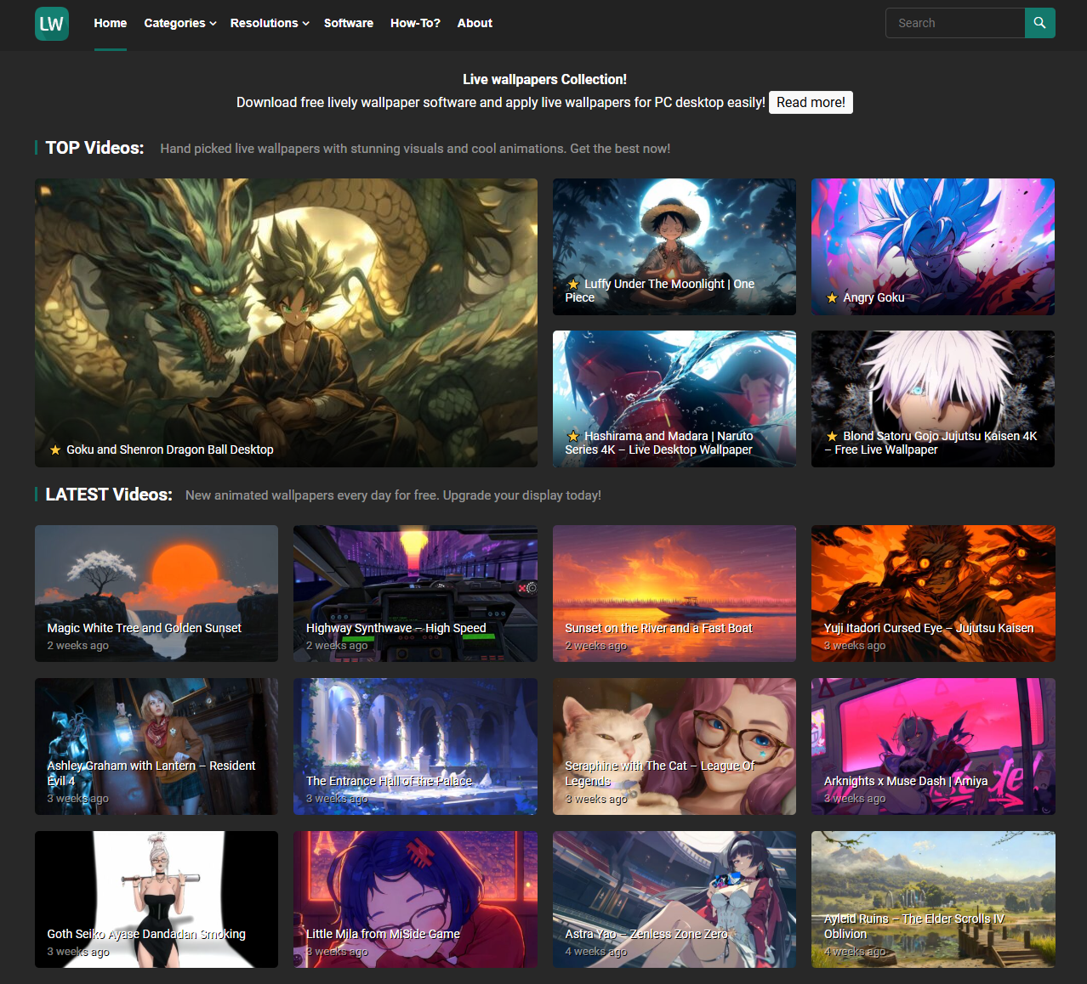The image size is (1087, 984).
Task: Click the star icon beside Hashirama and Madara
Action: (x=573, y=436)
